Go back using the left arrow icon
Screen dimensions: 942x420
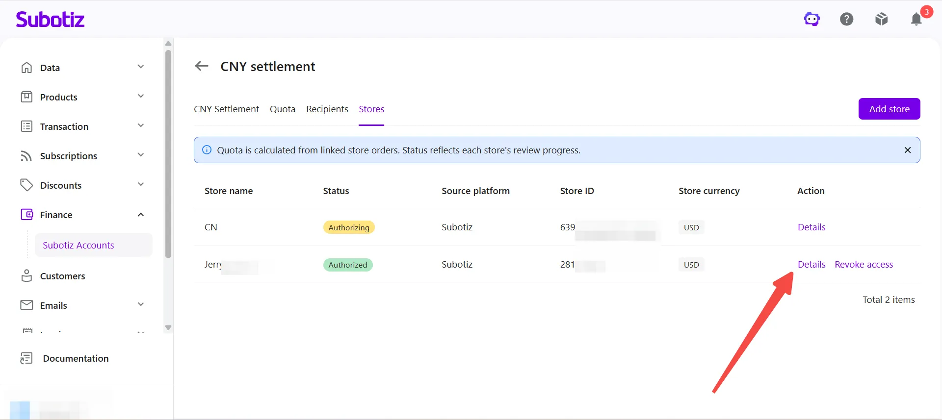pyautogui.click(x=202, y=66)
